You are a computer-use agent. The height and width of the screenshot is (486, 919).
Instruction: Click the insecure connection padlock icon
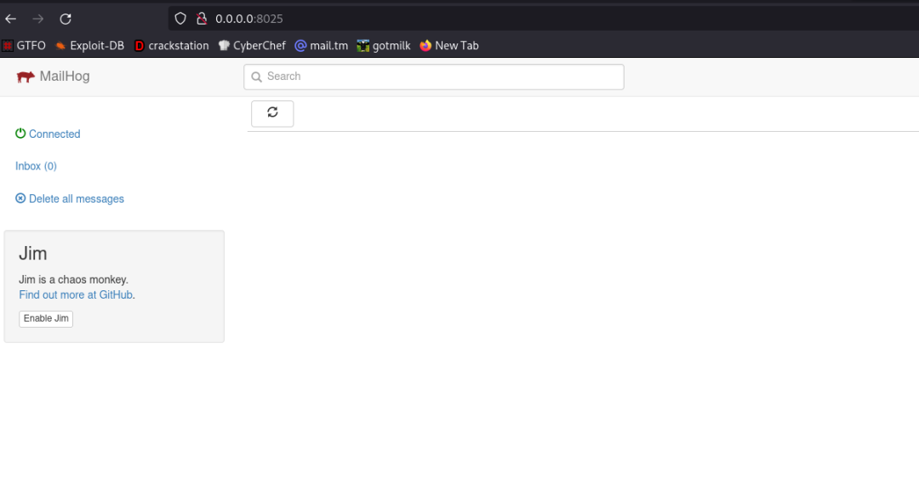coord(202,19)
